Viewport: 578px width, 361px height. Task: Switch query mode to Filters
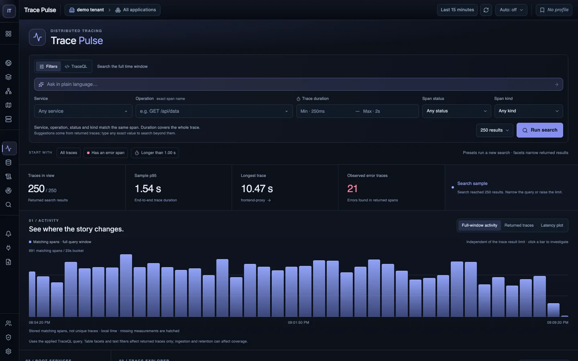tap(48, 67)
